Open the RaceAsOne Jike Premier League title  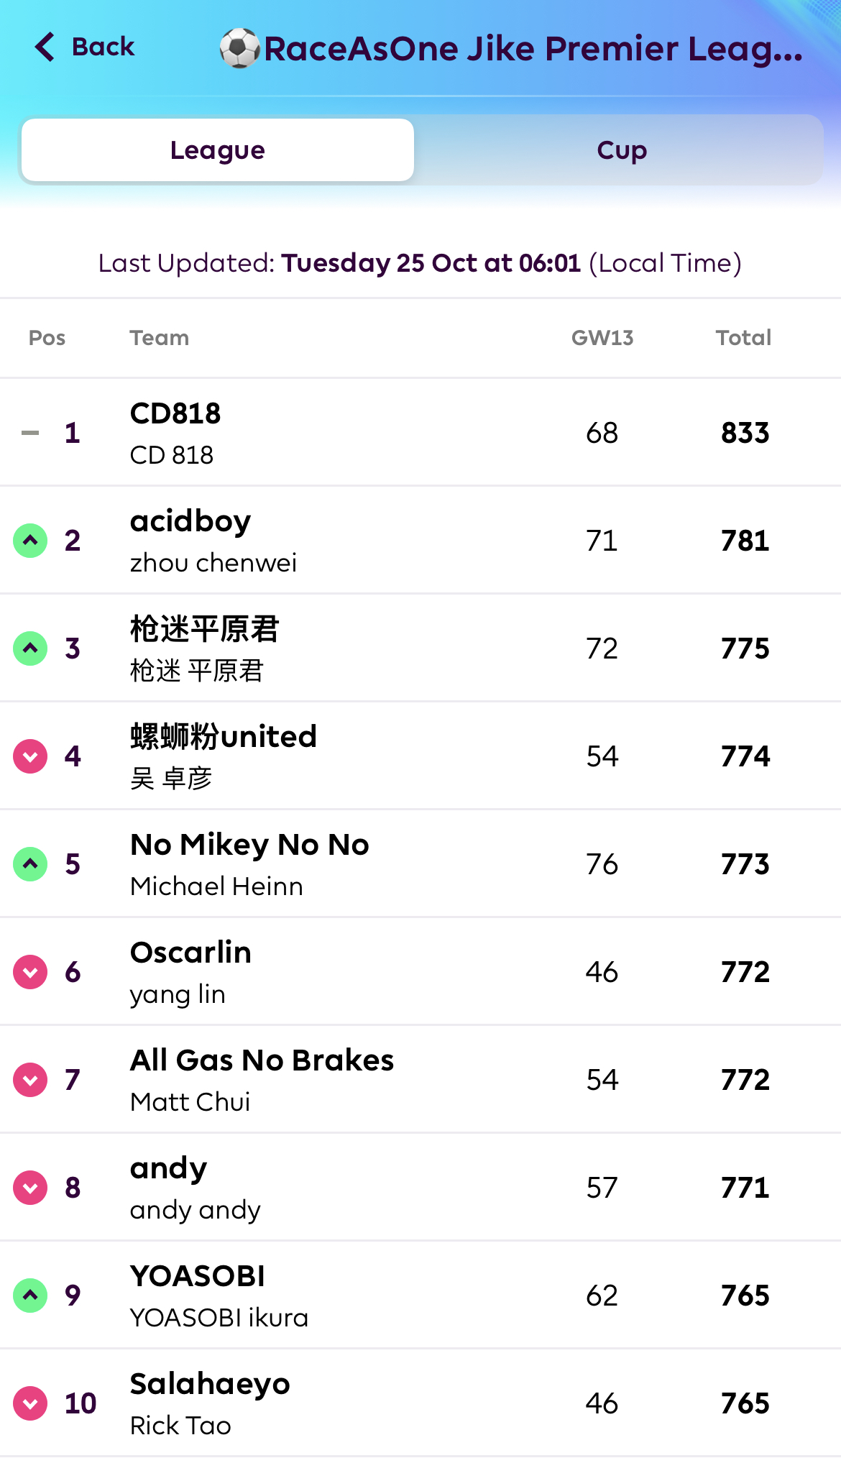(x=533, y=49)
